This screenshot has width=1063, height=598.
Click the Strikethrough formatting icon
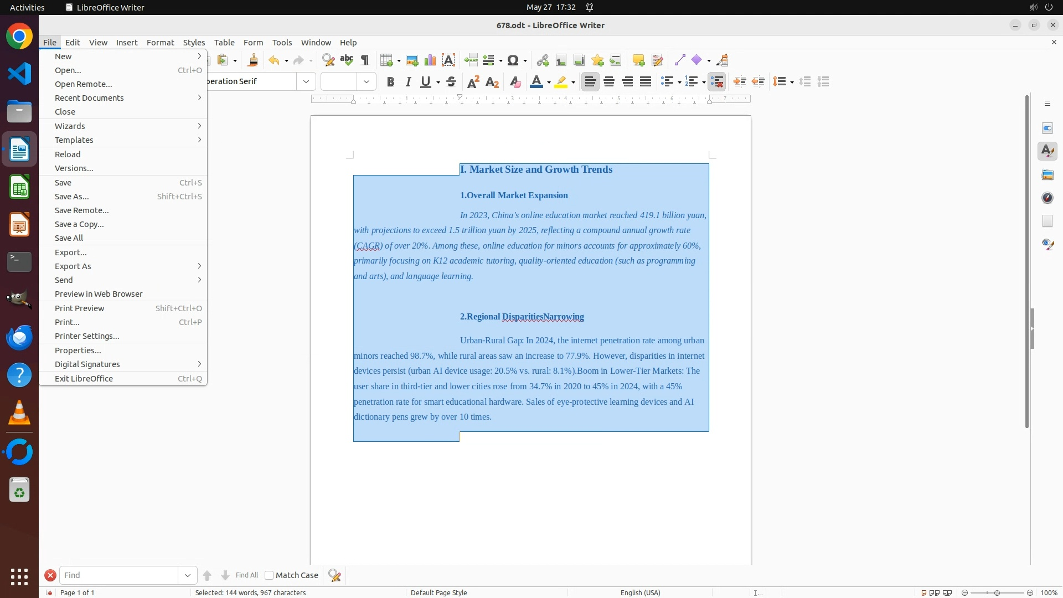pos(451,82)
